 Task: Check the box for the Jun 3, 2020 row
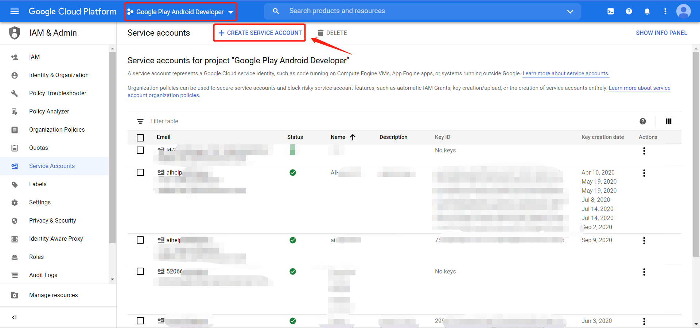coord(140,321)
